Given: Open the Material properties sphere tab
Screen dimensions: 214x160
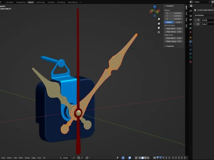Looking at the screenshot, I should [x=191, y=62].
